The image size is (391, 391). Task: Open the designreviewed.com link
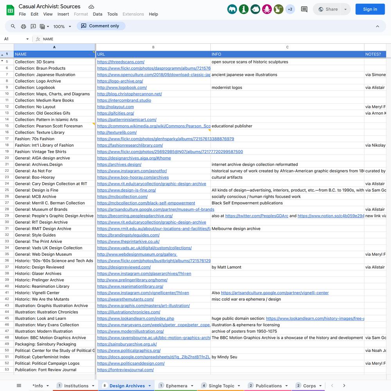pyautogui.click(x=124, y=267)
